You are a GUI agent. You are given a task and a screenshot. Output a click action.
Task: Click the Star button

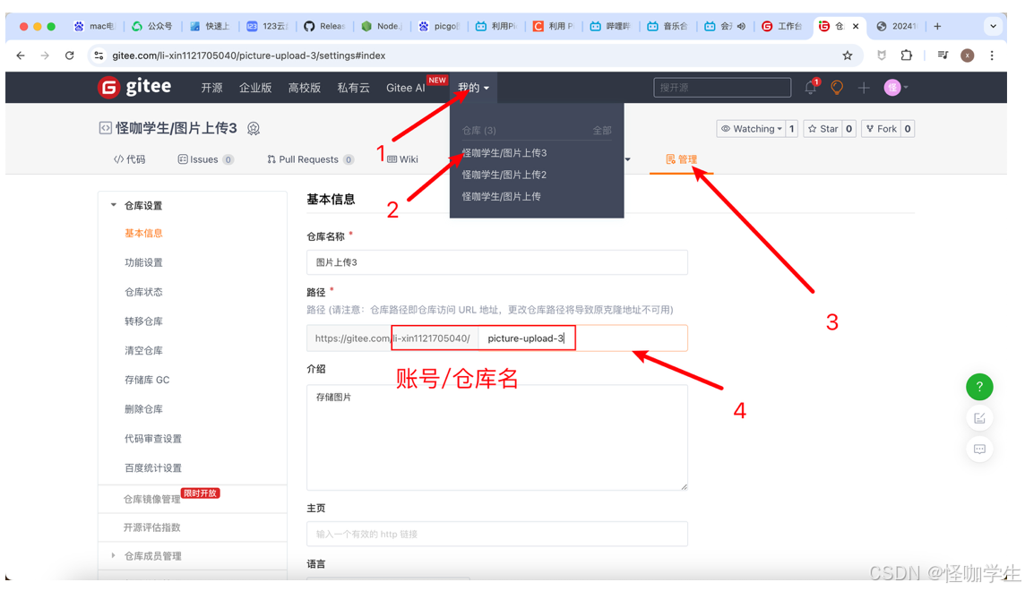pyautogui.click(x=823, y=129)
